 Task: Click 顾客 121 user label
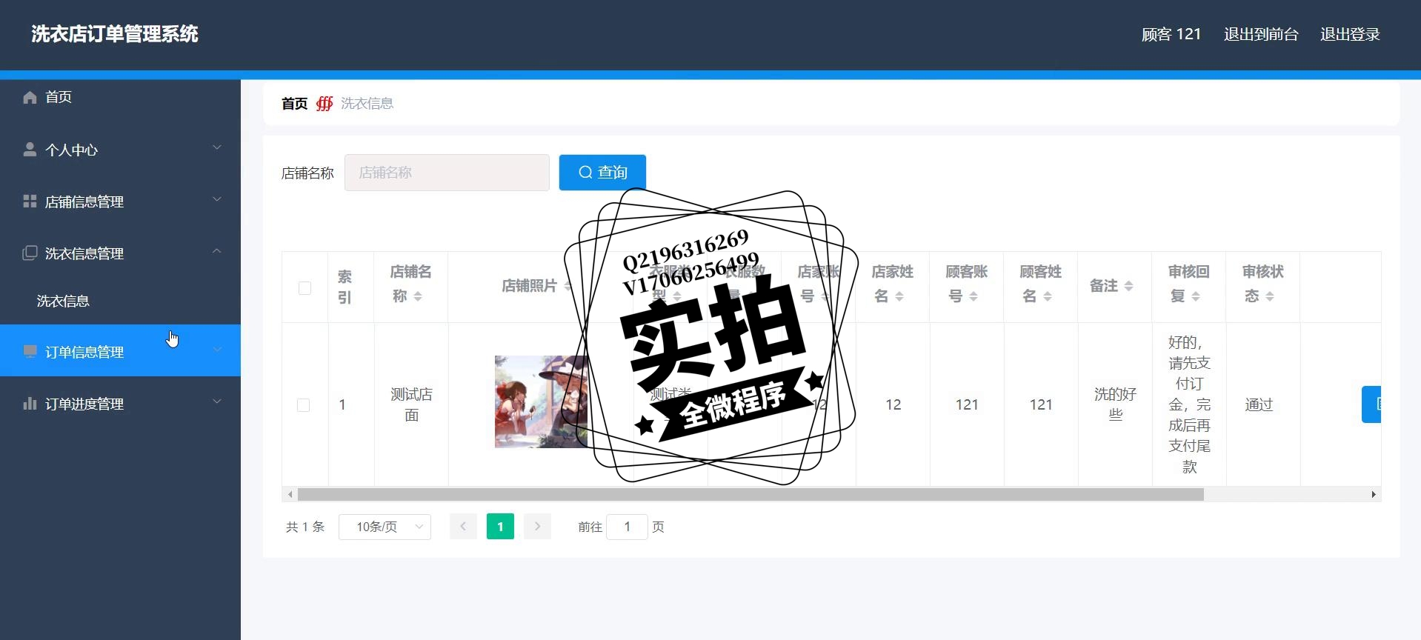[x=1171, y=34]
